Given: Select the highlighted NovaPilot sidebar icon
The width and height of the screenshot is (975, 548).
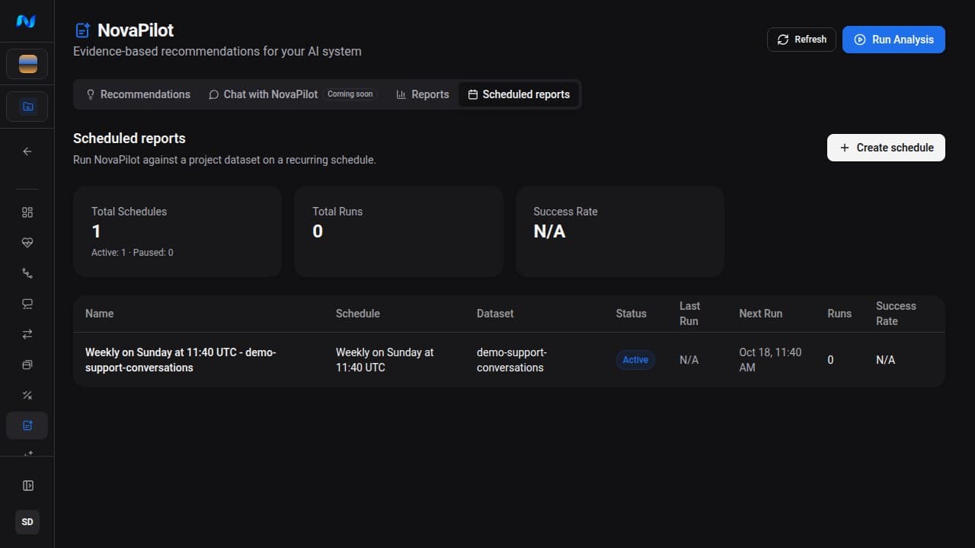Looking at the screenshot, I should tap(27, 425).
